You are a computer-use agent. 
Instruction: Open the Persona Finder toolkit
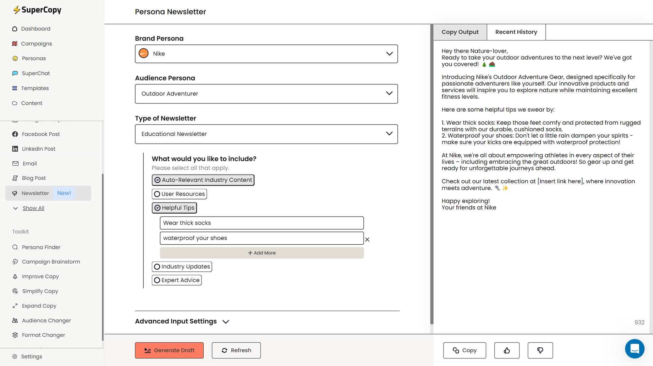pyautogui.click(x=41, y=247)
